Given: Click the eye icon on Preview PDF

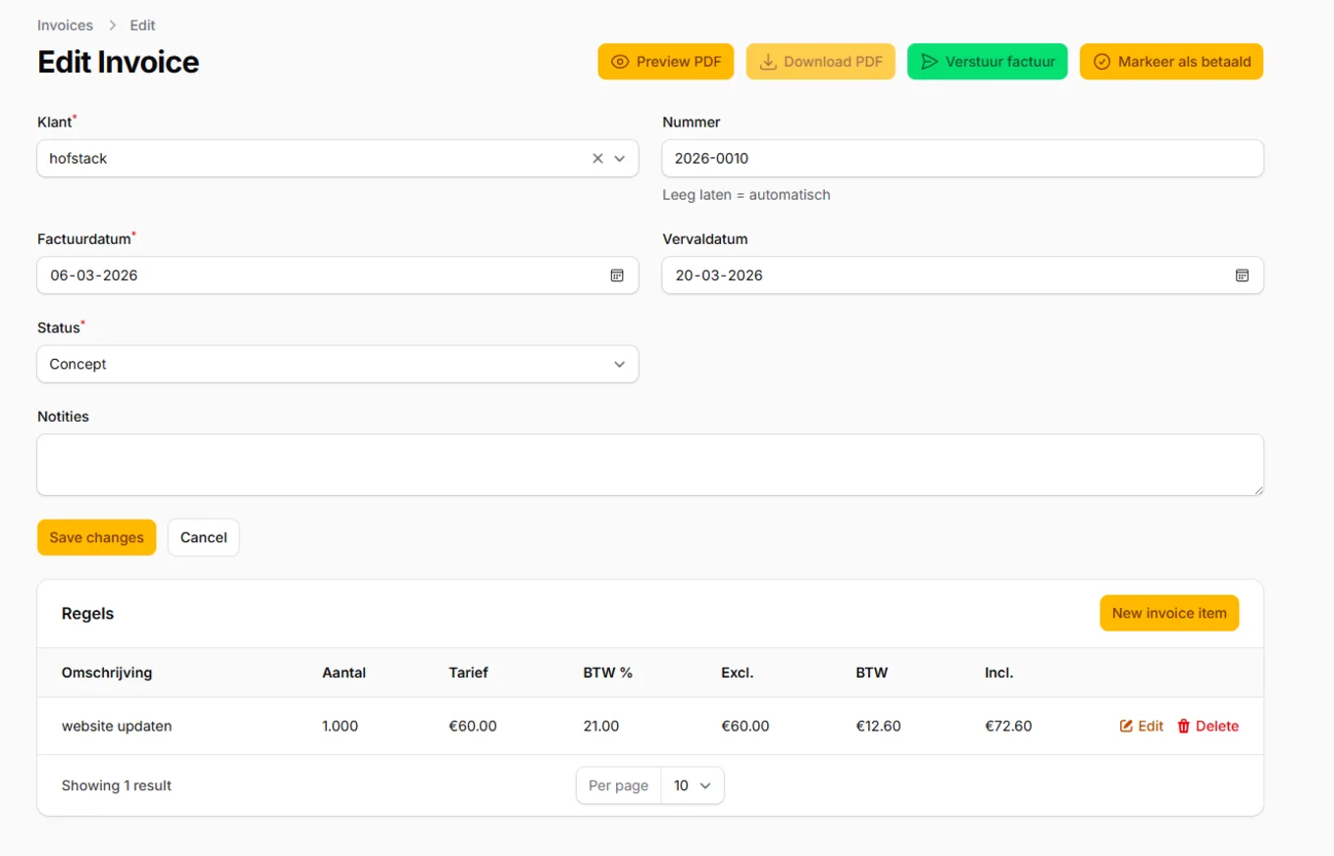Looking at the screenshot, I should pos(620,61).
